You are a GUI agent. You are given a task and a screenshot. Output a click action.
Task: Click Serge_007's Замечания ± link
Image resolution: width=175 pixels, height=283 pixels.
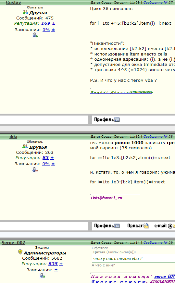[56, 270]
